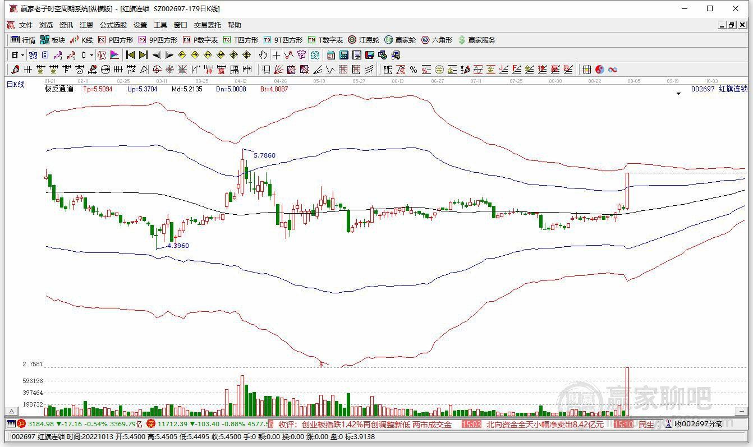
Task: Open the small dropdown arrow beside 002697
Action: (x=678, y=94)
